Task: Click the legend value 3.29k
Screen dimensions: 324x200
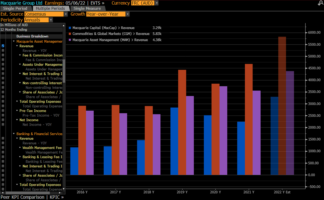Action: 157,28
